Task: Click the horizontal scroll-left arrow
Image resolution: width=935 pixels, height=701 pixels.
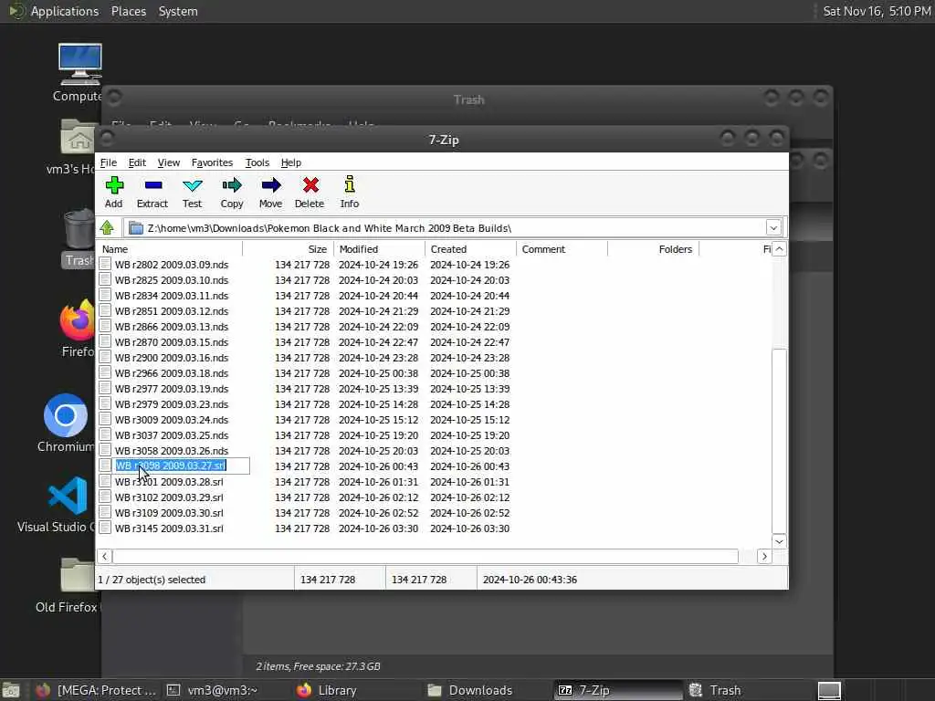Action: [104, 556]
